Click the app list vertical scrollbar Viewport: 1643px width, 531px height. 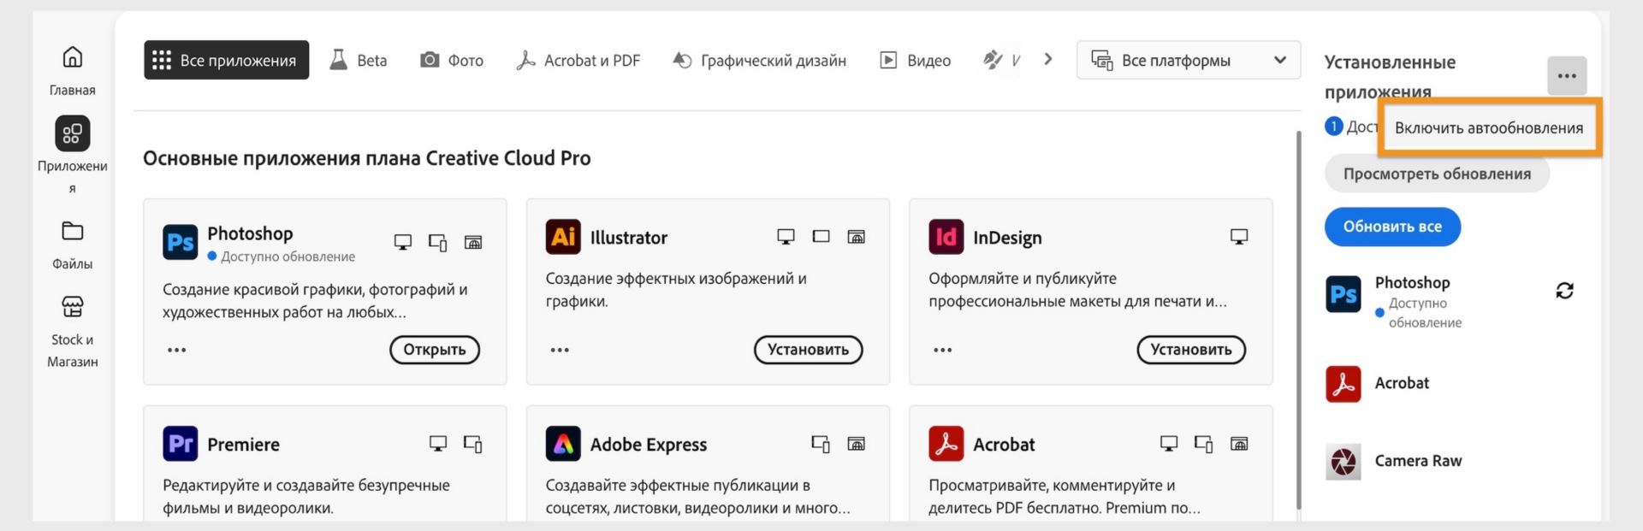pos(1298,319)
